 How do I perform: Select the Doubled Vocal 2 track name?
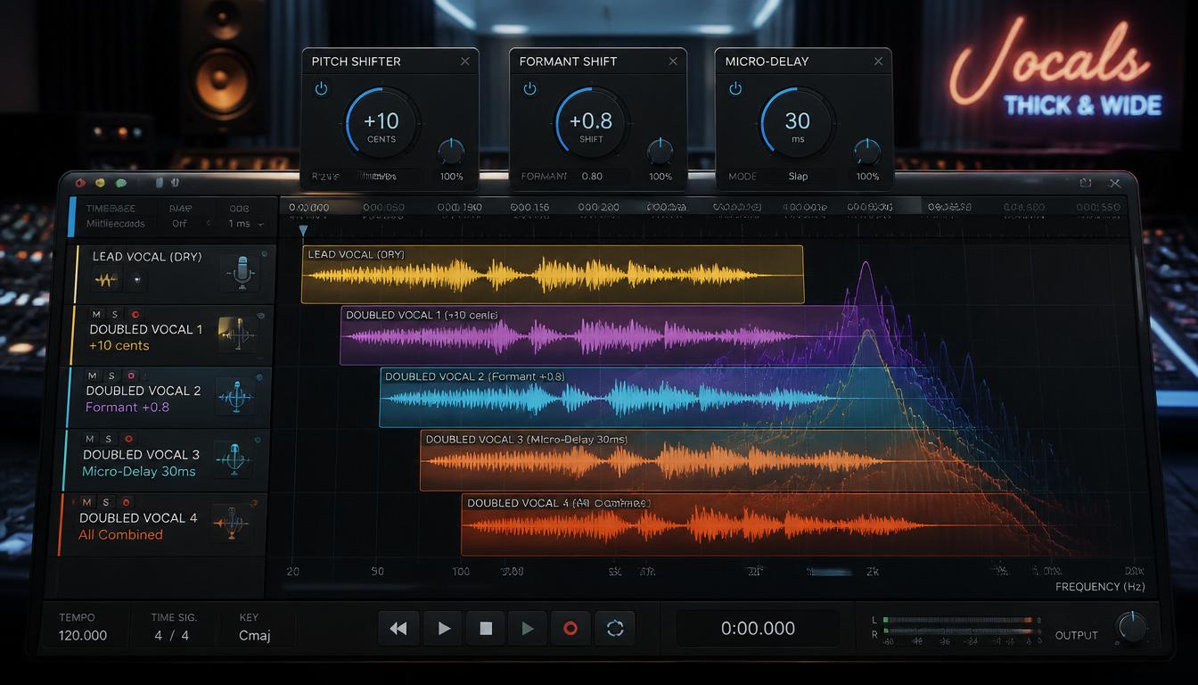[x=144, y=391]
